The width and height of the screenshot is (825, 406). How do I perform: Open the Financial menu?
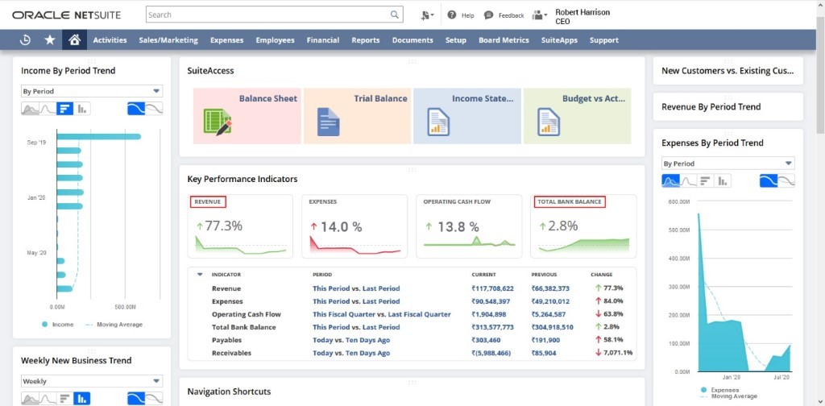point(322,40)
